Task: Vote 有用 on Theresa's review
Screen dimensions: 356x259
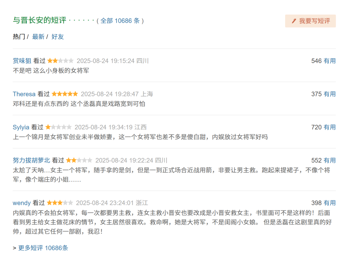Action: point(330,94)
